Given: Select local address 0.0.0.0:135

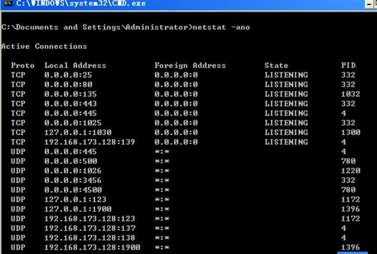Looking at the screenshot, I should [x=70, y=94].
